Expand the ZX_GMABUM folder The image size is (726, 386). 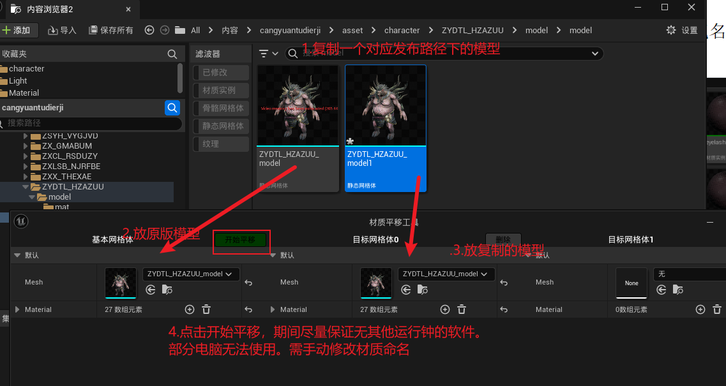(26, 146)
